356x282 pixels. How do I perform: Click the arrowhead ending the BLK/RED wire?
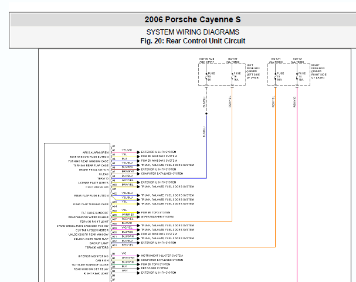pyautogui.click(x=138, y=169)
